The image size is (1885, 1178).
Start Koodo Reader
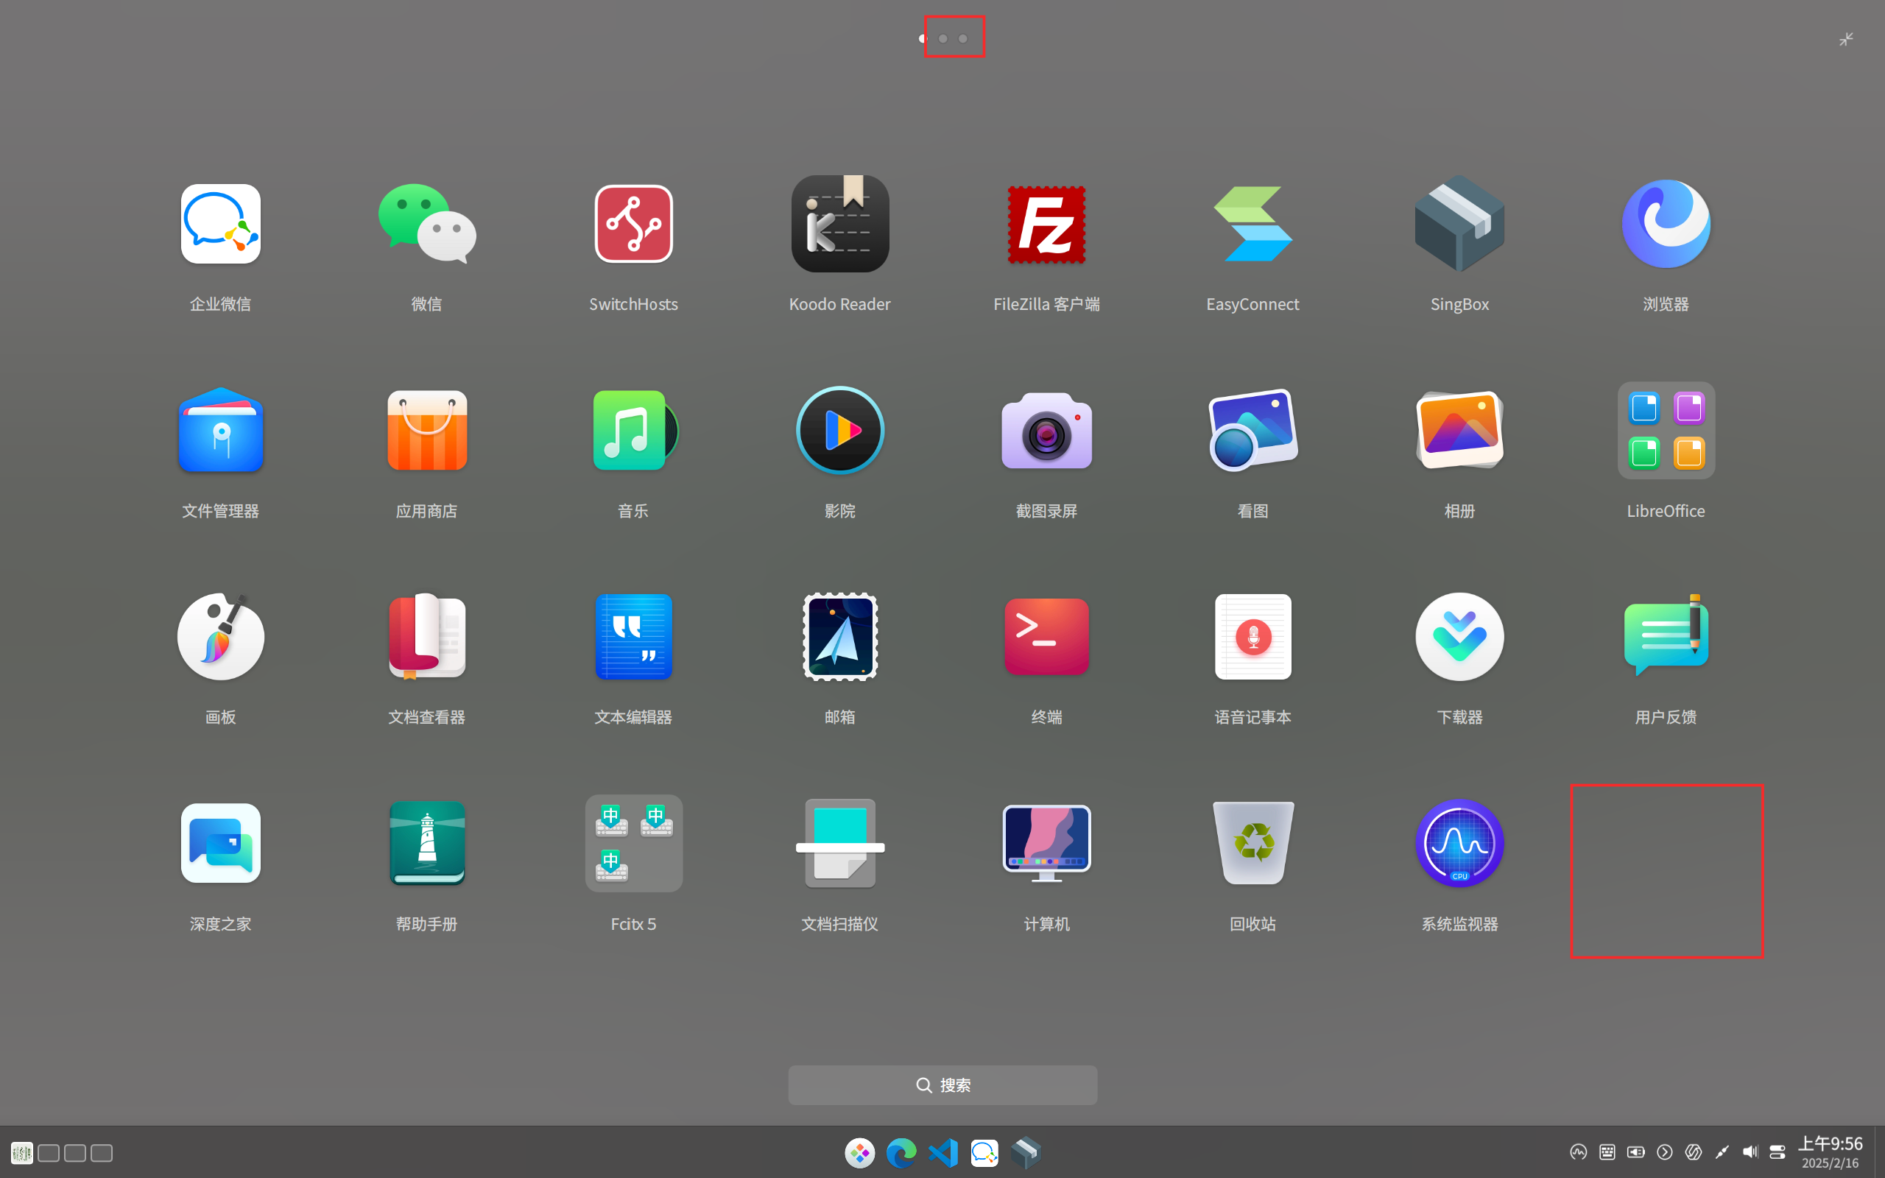click(839, 225)
